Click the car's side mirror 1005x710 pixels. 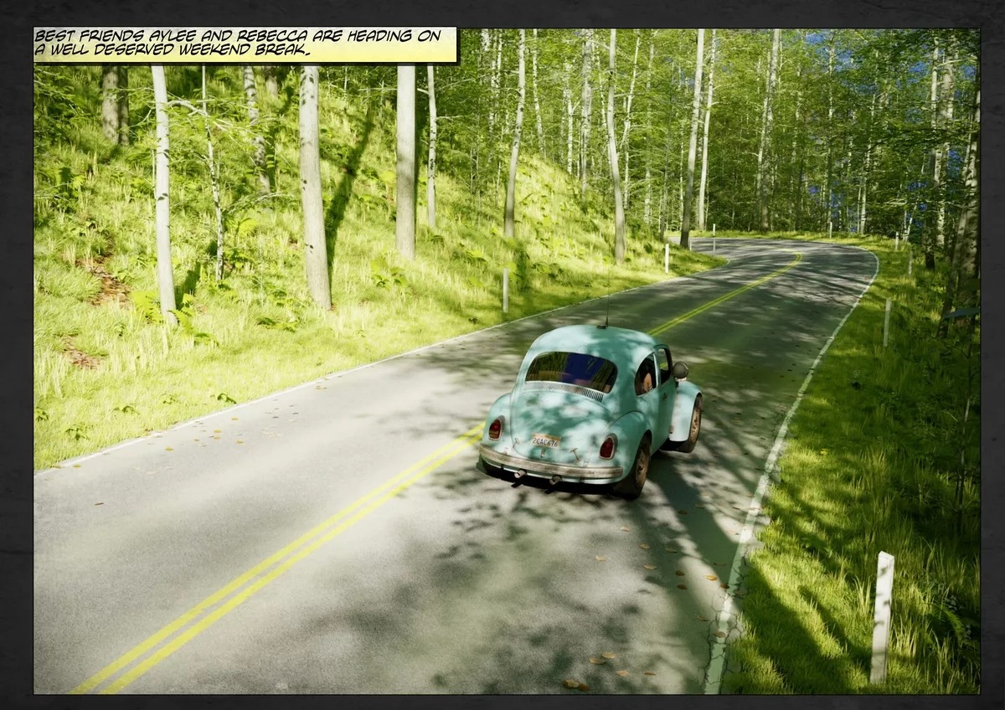pyautogui.click(x=680, y=369)
